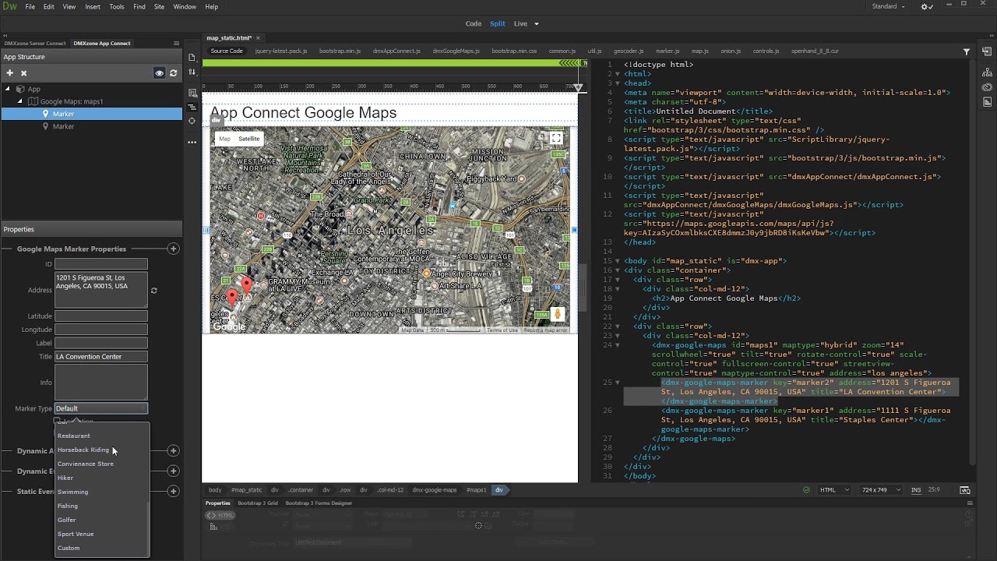Switch to Split view
997x561 pixels.
tap(497, 23)
